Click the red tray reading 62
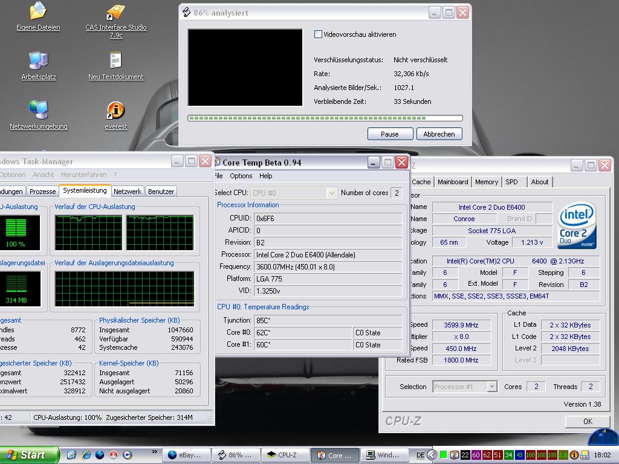 (487, 455)
